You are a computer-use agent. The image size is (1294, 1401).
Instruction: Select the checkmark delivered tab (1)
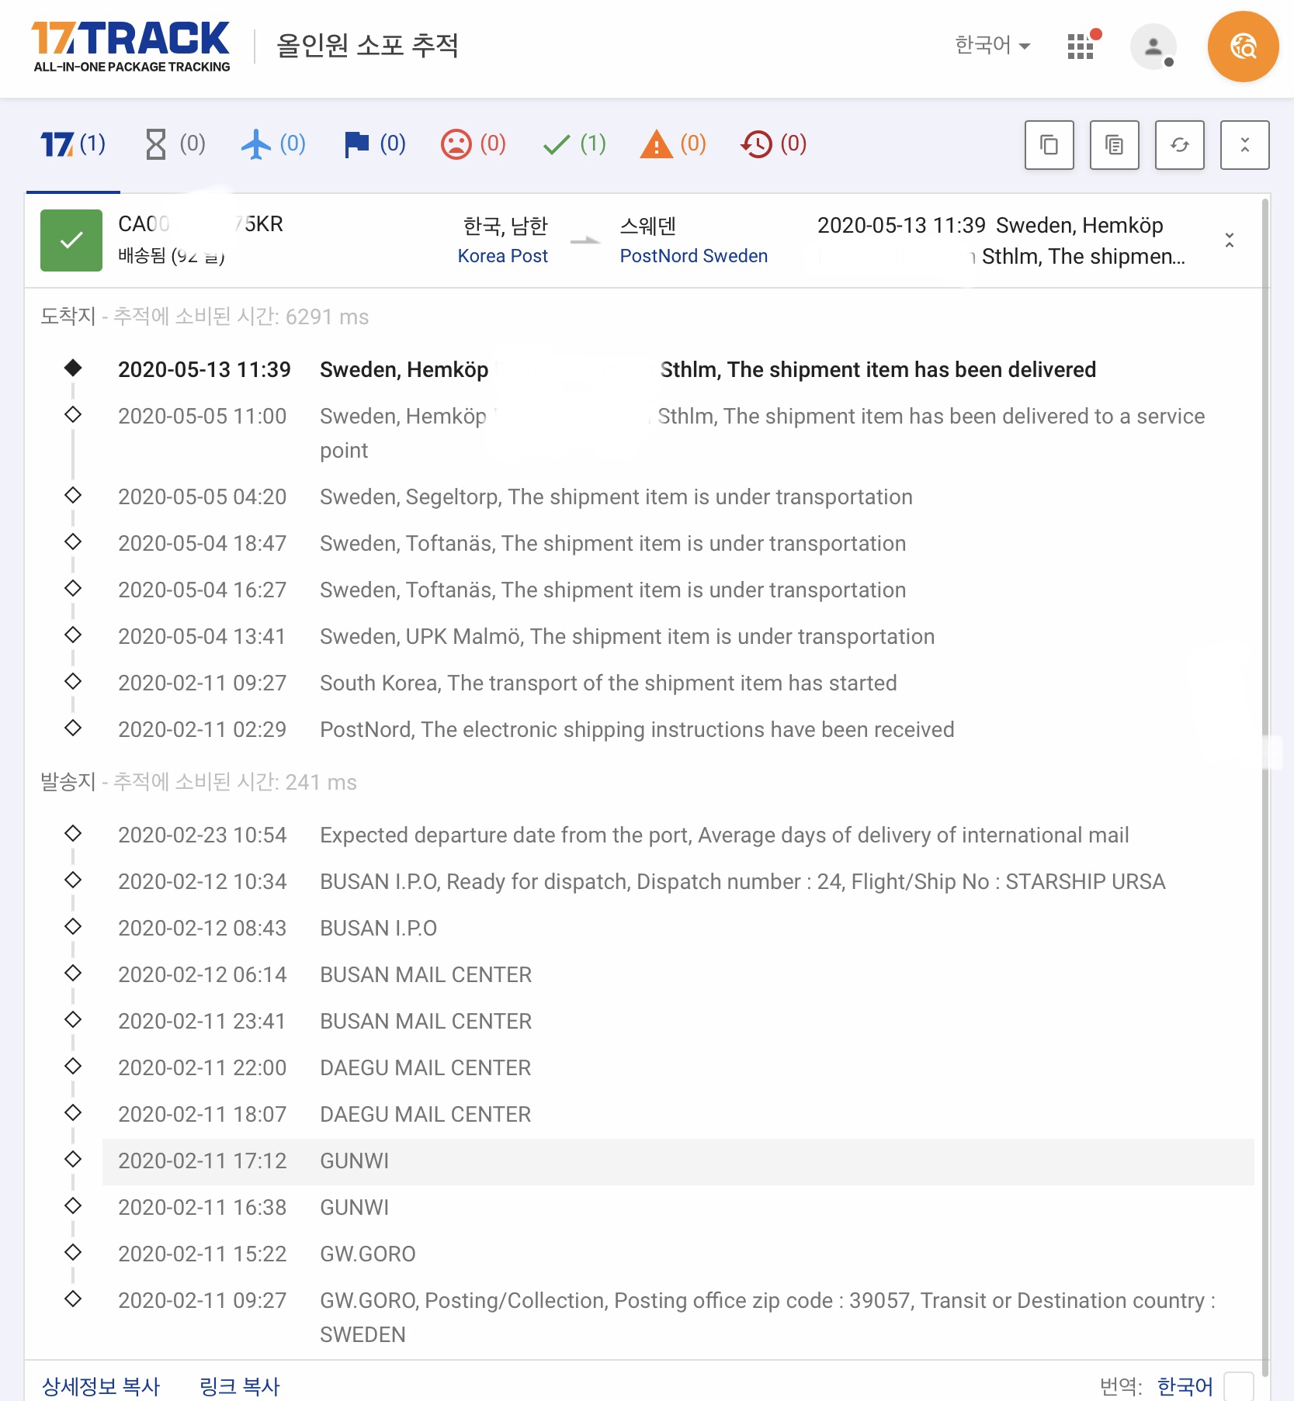tap(574, 144)
